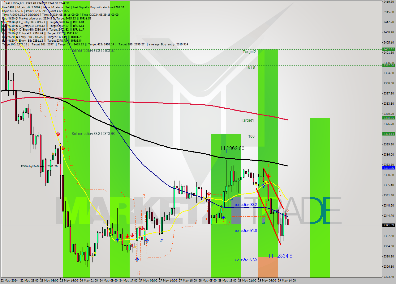Select the red sell arrow above FSB-HighToBreak label
Viewport: 396px width, 284px height.
(63, 148)
